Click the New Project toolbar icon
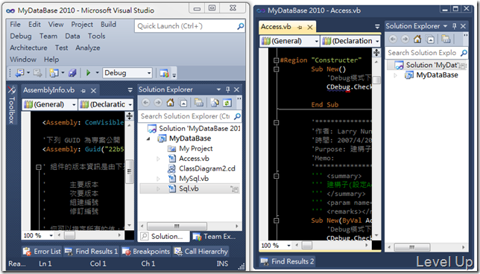Screen dimensions: 480x274 click(54, 73)
